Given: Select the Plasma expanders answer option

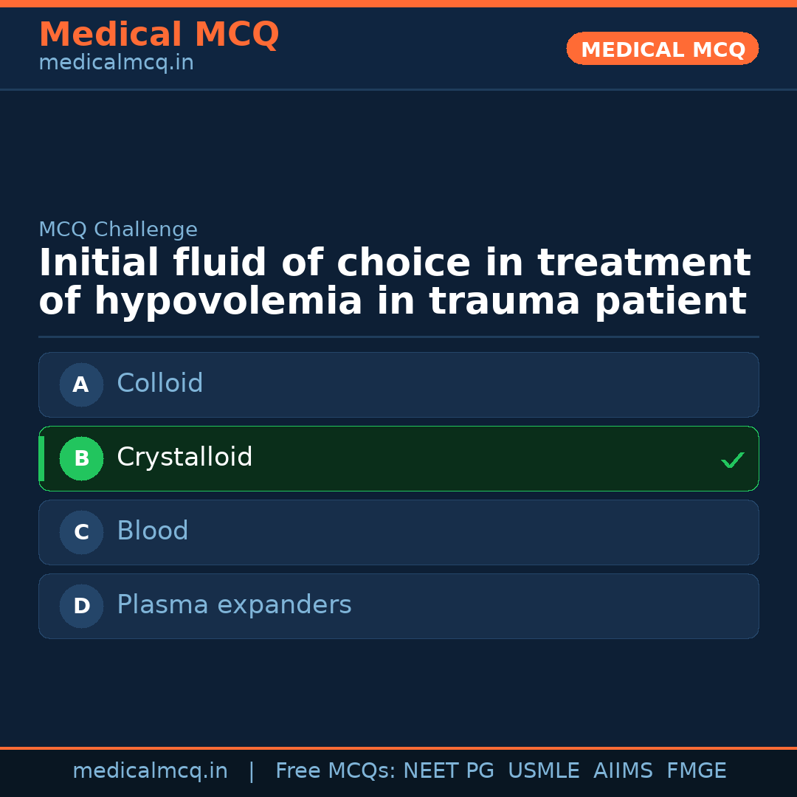Looking at the screenshot, I should point(398,606).
